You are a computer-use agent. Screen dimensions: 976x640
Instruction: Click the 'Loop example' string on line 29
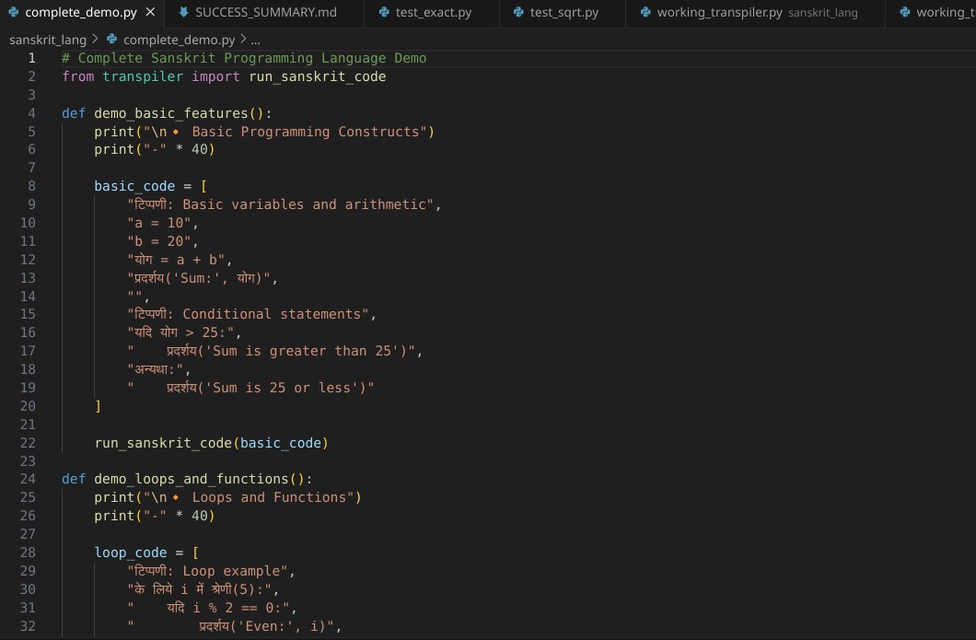click(x=208, y=571)
